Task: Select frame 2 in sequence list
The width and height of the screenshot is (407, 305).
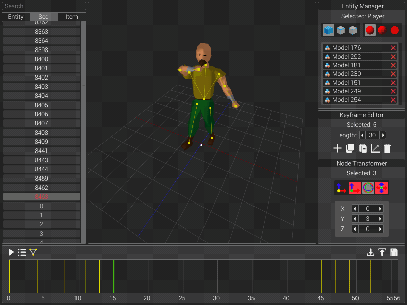Action: coord(41,224)
